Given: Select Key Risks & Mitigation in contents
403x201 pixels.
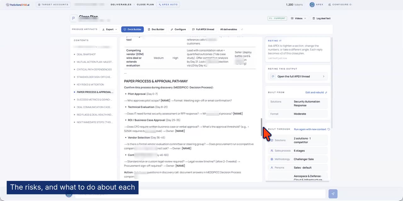Looking at the screenshot, I should coord(90,84).
